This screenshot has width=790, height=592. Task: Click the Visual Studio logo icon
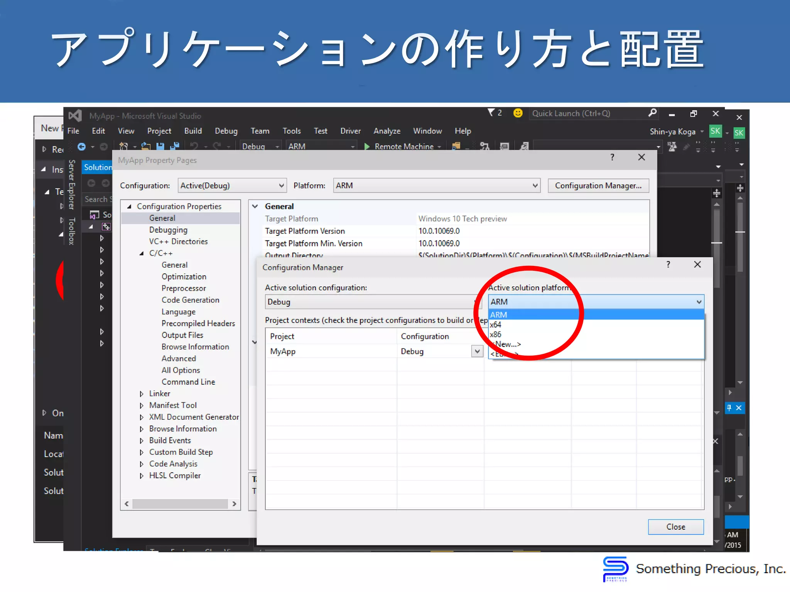click(x=75, y=116)
